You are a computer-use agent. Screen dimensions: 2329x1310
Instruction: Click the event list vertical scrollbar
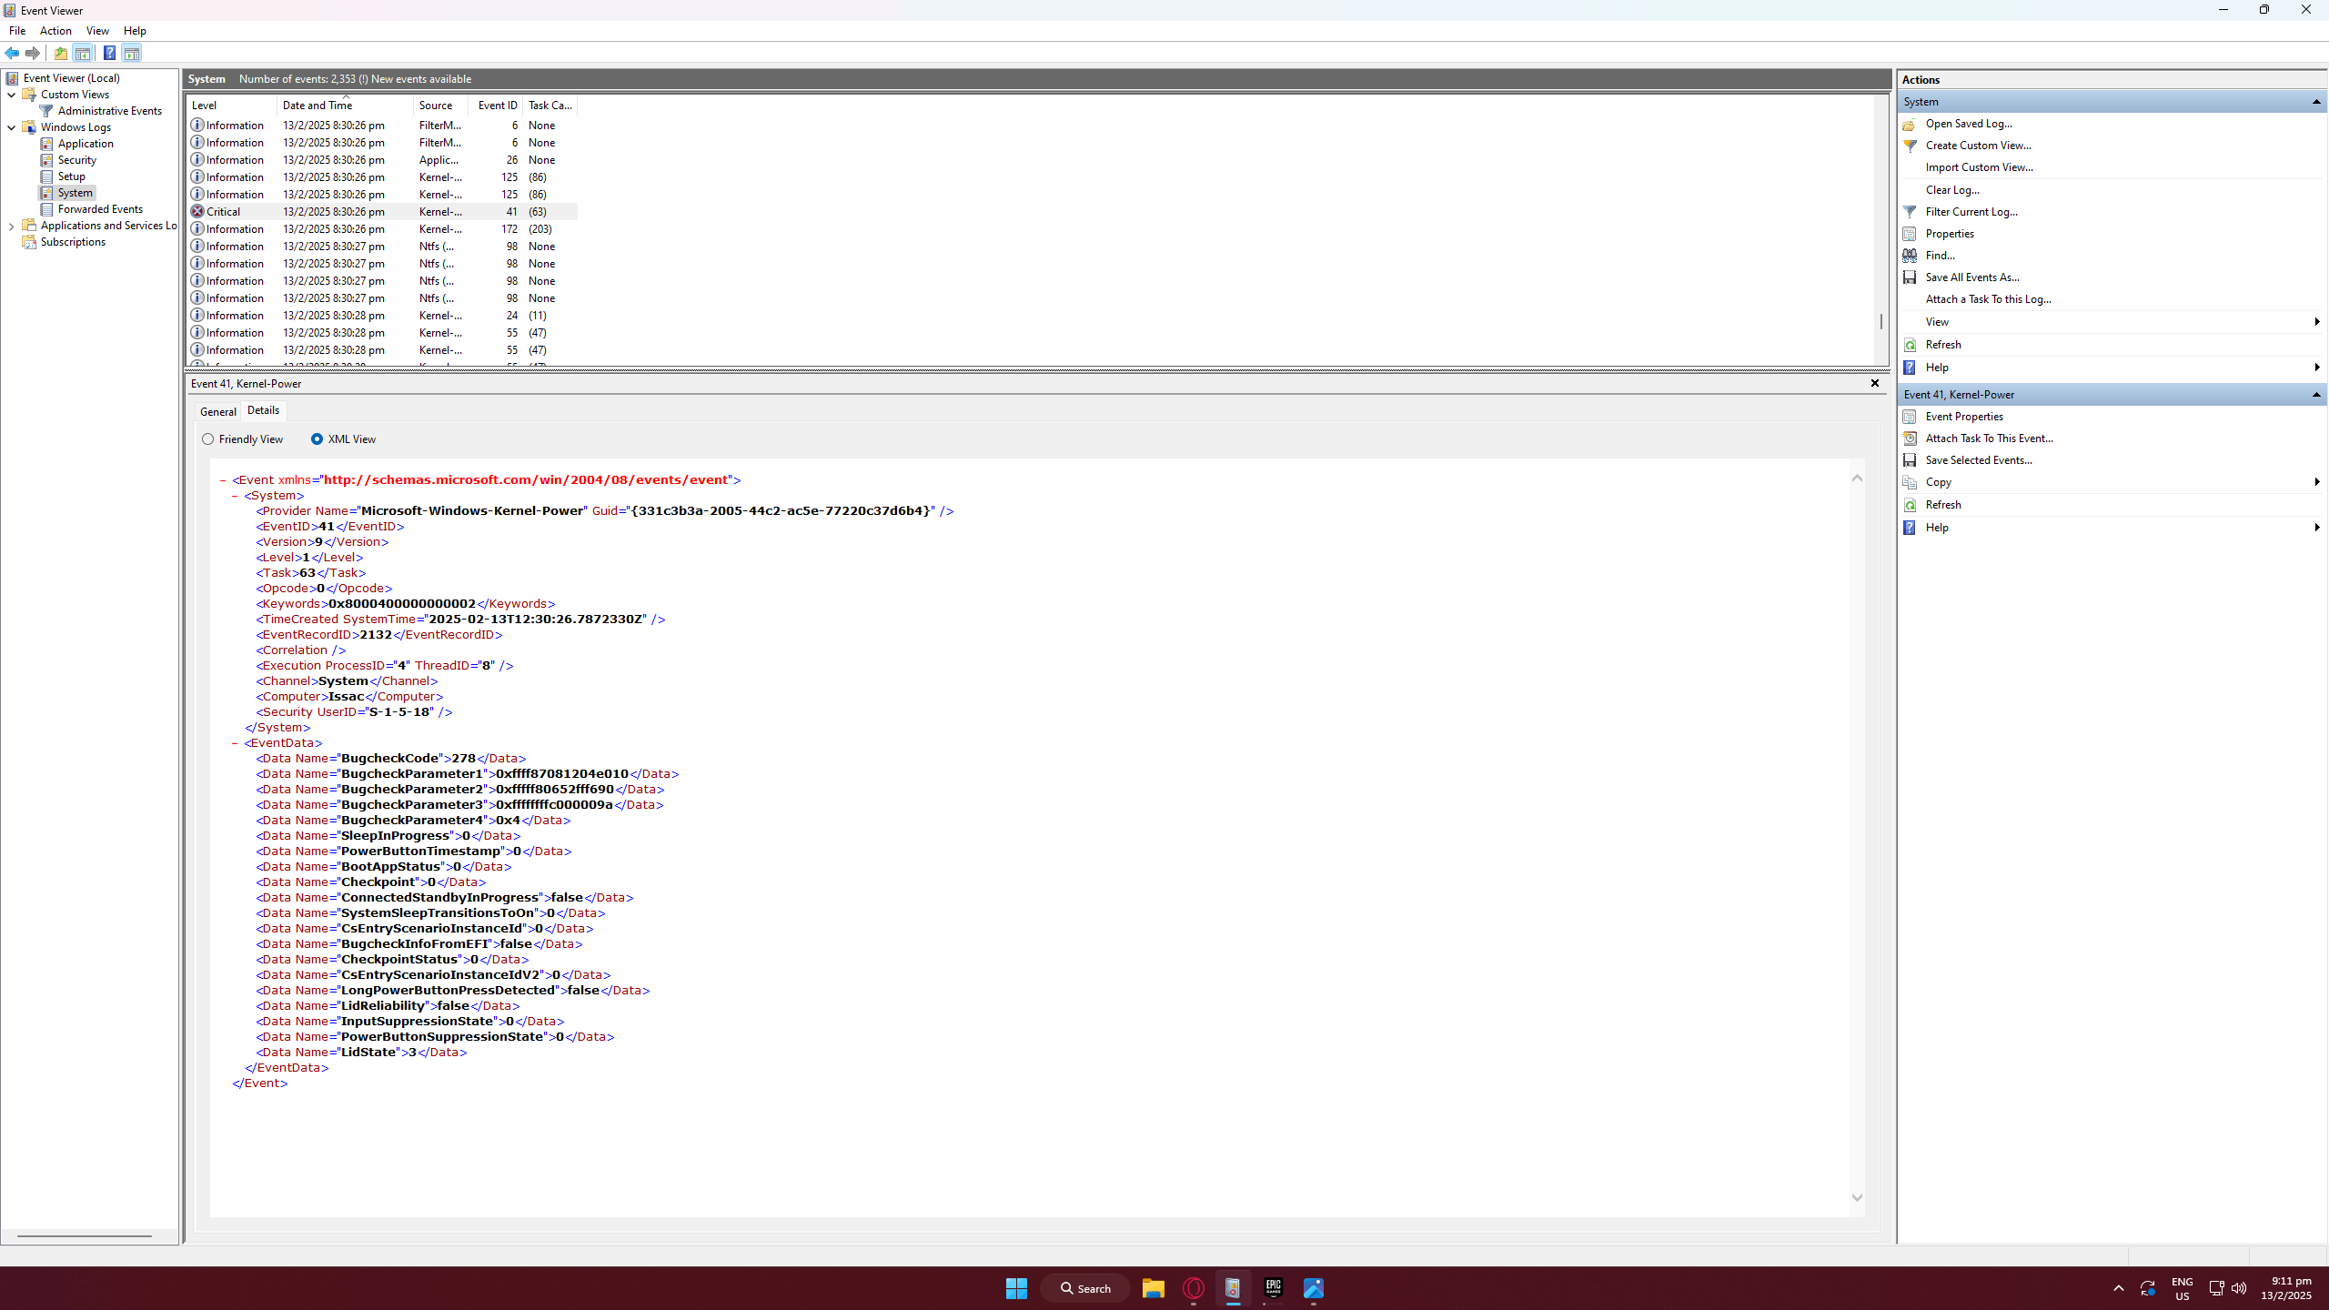tap(1880, 320)
